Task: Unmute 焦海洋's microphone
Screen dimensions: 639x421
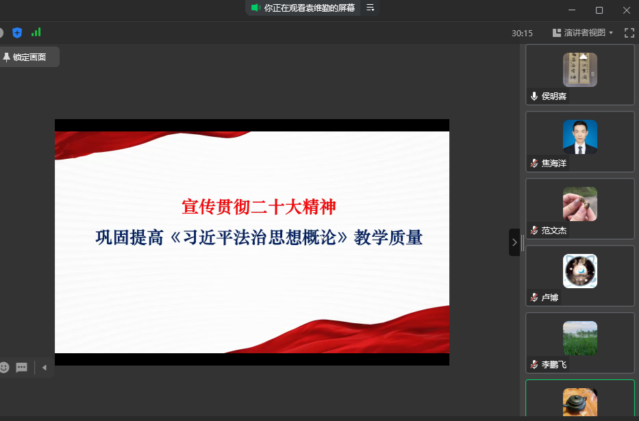Action: coord(534,163)
